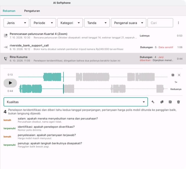Close the audio player

(179, 75)
